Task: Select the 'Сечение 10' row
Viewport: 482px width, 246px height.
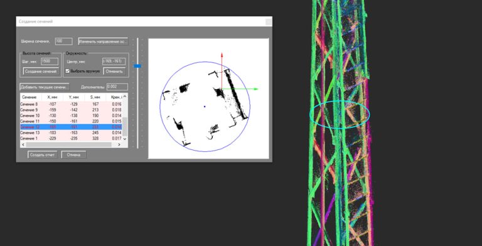Action: click(x=71, y=115)
